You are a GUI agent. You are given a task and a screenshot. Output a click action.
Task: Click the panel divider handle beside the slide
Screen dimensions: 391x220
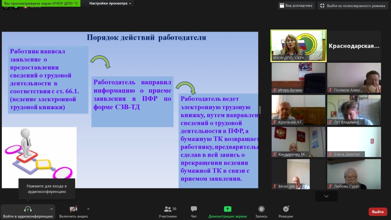click(x=260, y=110)
